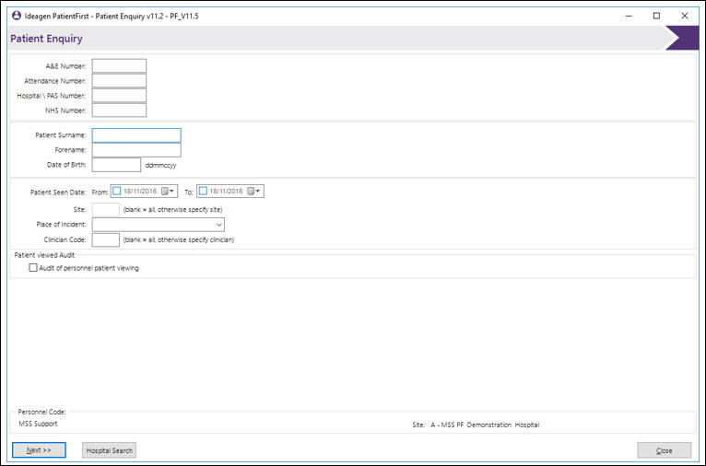706x466 pixels.
Task: Click the PatientFirst app icon in title bar
Action: [x=17, y=16]
